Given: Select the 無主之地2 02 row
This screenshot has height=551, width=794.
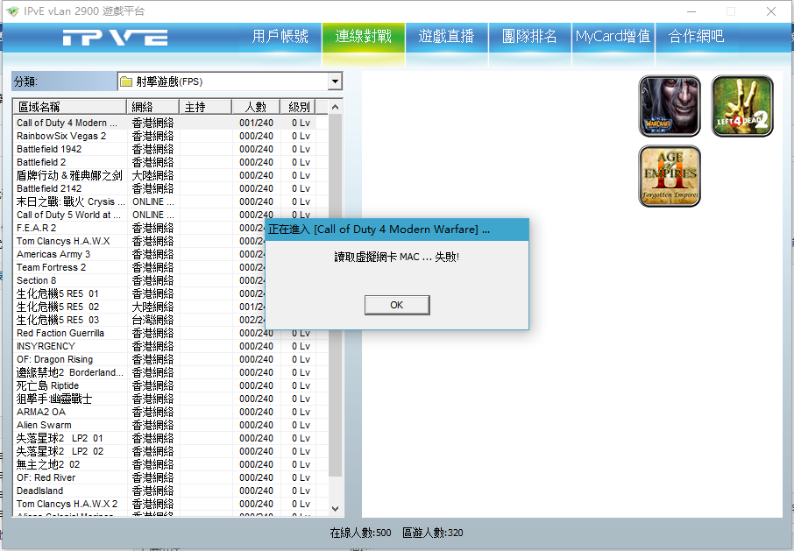Looking at the screenshot, I should [x=170, y=465].
